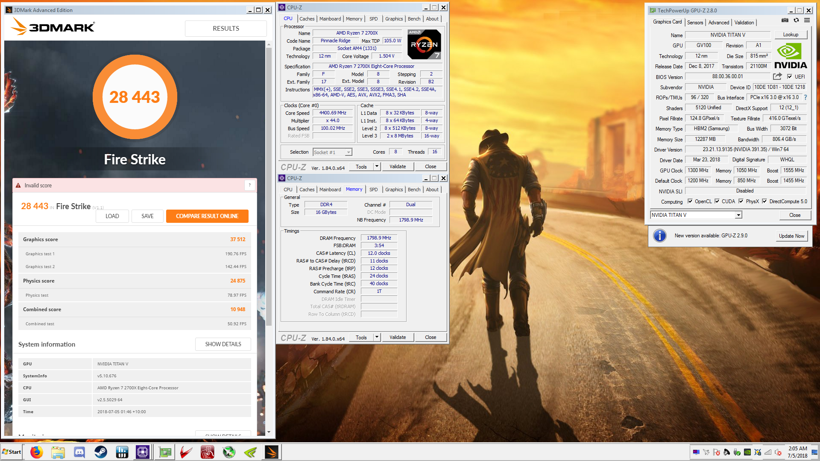Viewport: 820px width, 461px height.
Task: Open Firefox from the taskbar
Action: (x=37, y=452)
